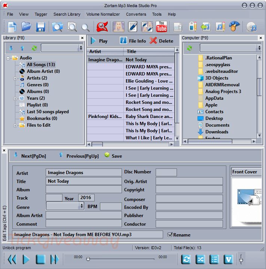Screen dimensions: 266x269
Task: Open the Tagger menu
Action: (41, 14)
